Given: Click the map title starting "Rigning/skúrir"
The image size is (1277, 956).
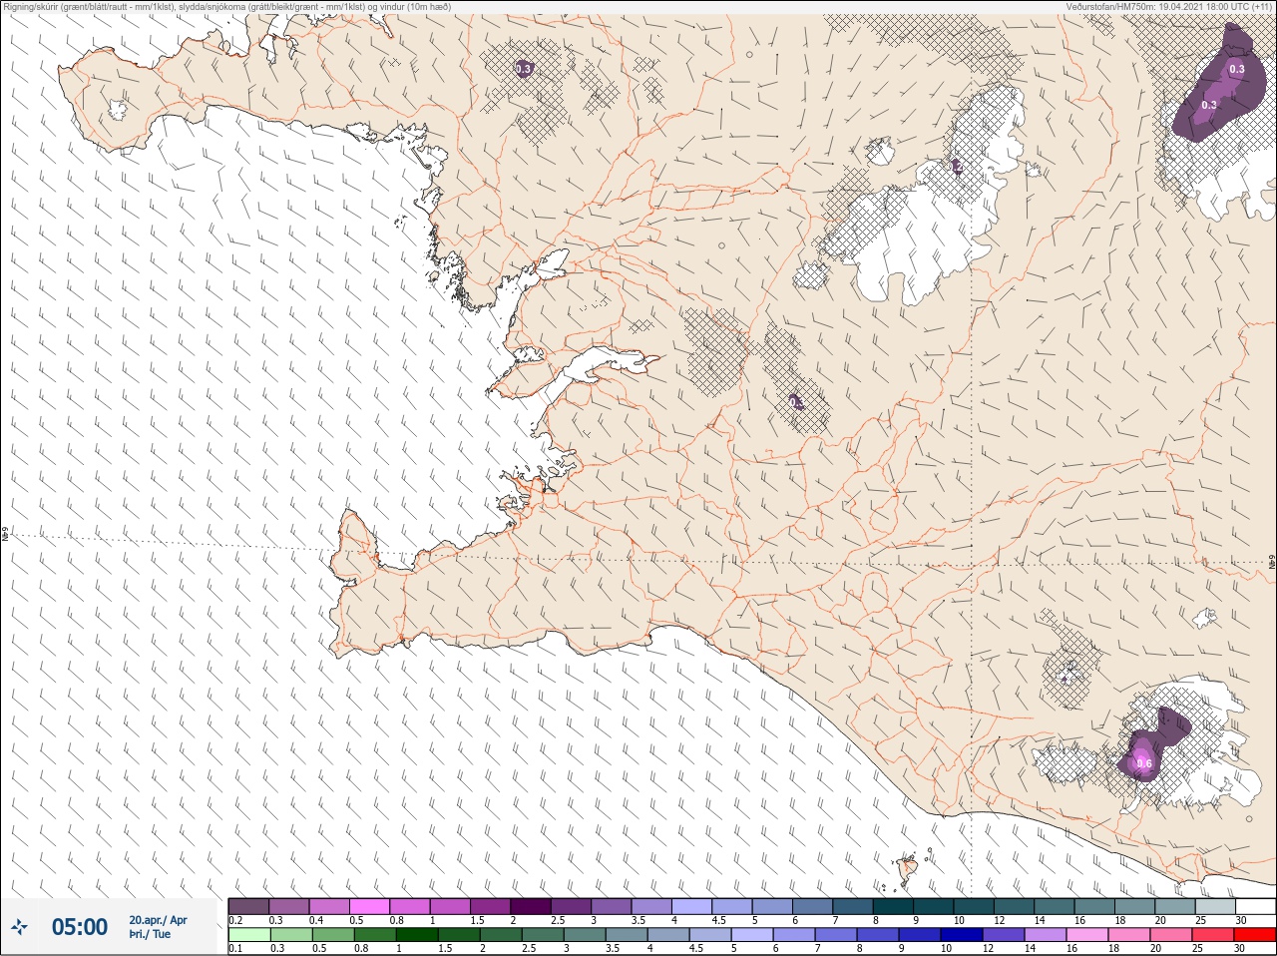Looking at the screenshot, I should point(227,7).
